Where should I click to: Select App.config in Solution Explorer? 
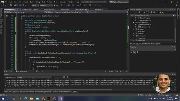tap(141, 31)
